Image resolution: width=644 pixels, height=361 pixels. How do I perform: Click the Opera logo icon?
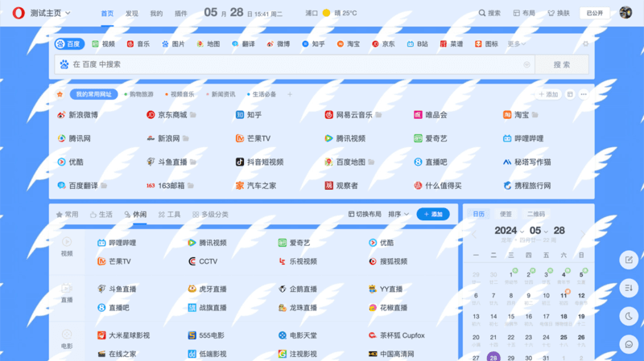coord(18,13)
